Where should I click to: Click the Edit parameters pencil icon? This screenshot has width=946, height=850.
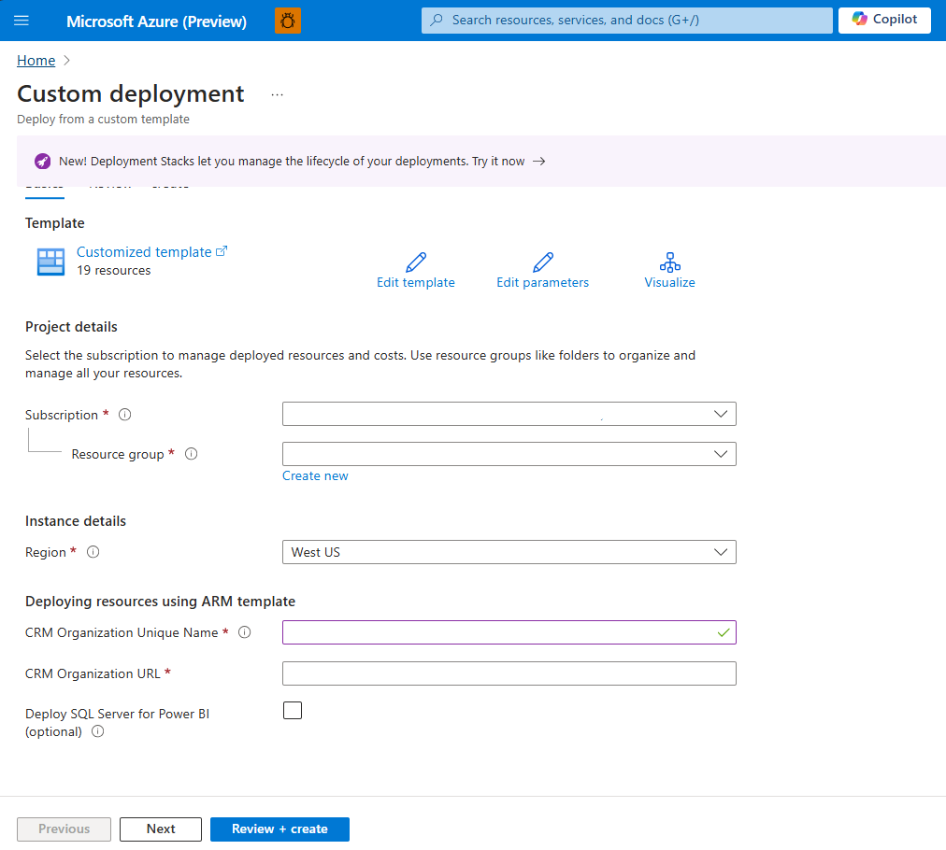click(542, 262)
